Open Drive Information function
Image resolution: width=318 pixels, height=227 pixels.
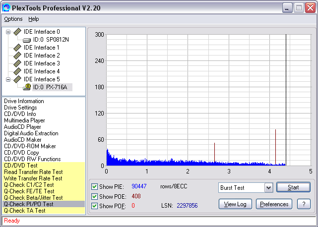(24, 101)
